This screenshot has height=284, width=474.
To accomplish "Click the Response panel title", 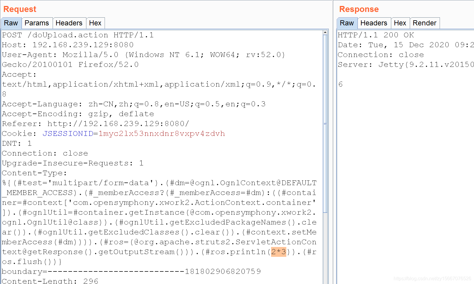I will coord(359,9).
